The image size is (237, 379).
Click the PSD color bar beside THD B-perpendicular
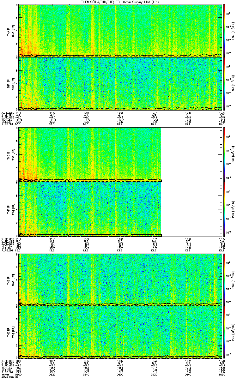click(x=224, y=154)
